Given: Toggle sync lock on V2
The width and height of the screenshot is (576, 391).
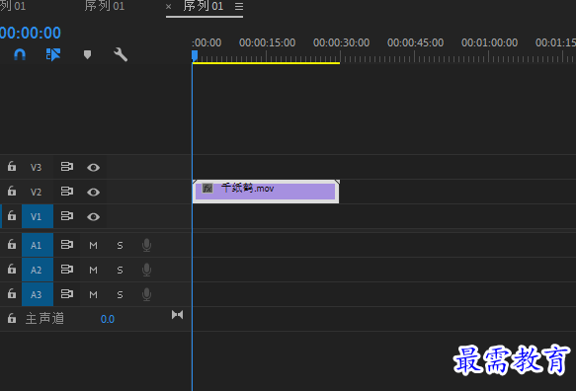Looking at the screenshot, I should [67, 192].
